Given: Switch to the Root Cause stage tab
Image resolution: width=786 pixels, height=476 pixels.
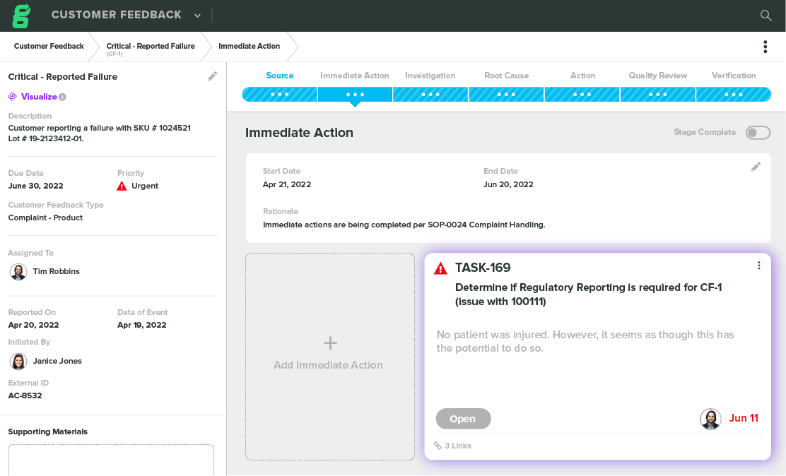Looking at the screenshot, I should [x=506, y=76].
